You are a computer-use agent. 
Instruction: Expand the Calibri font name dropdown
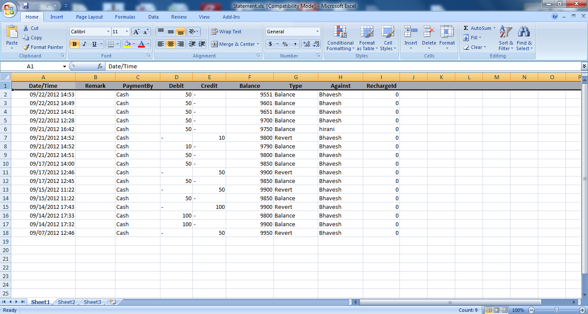pos(108,32)
